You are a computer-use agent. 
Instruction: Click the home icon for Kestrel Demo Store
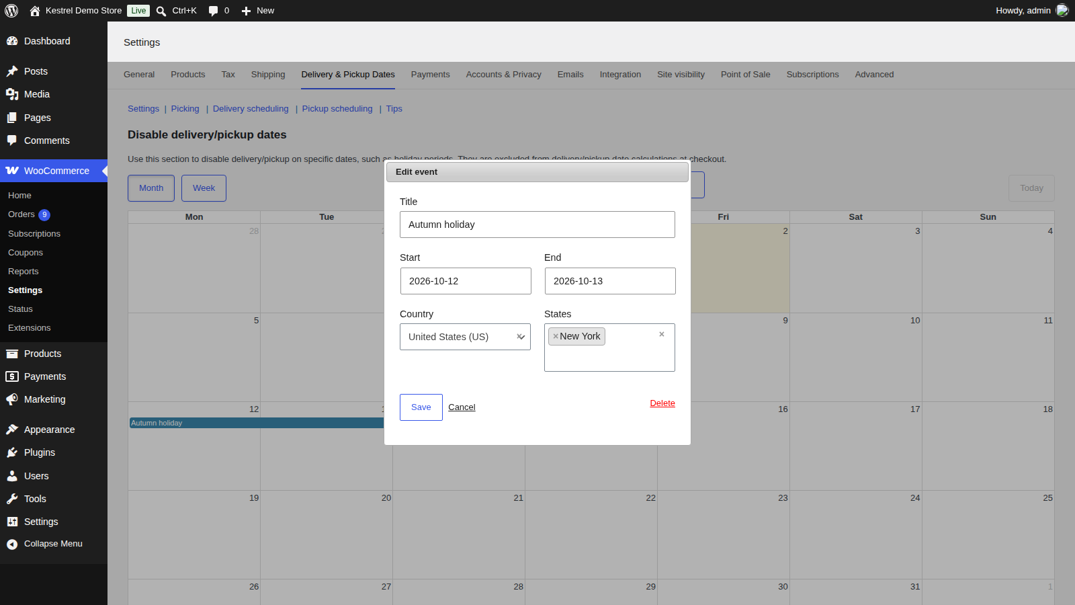[35, 11]
